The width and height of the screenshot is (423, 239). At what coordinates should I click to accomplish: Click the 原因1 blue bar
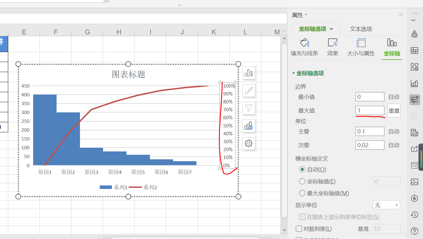(x=45, y=130)
